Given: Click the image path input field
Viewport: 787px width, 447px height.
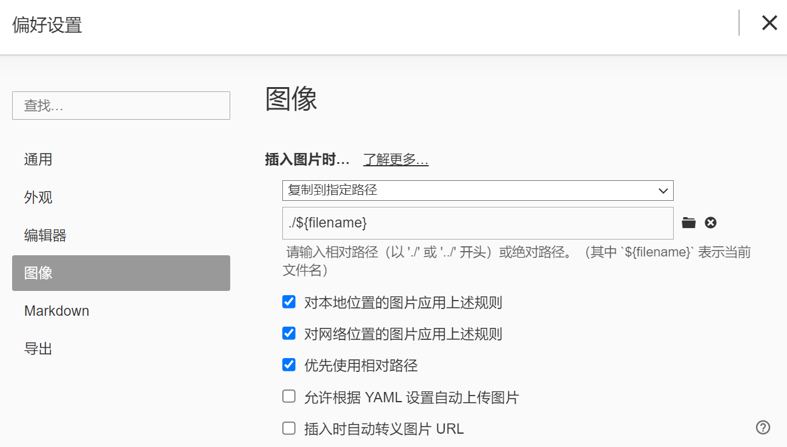Looking at the screenshot, I should 477,223.
